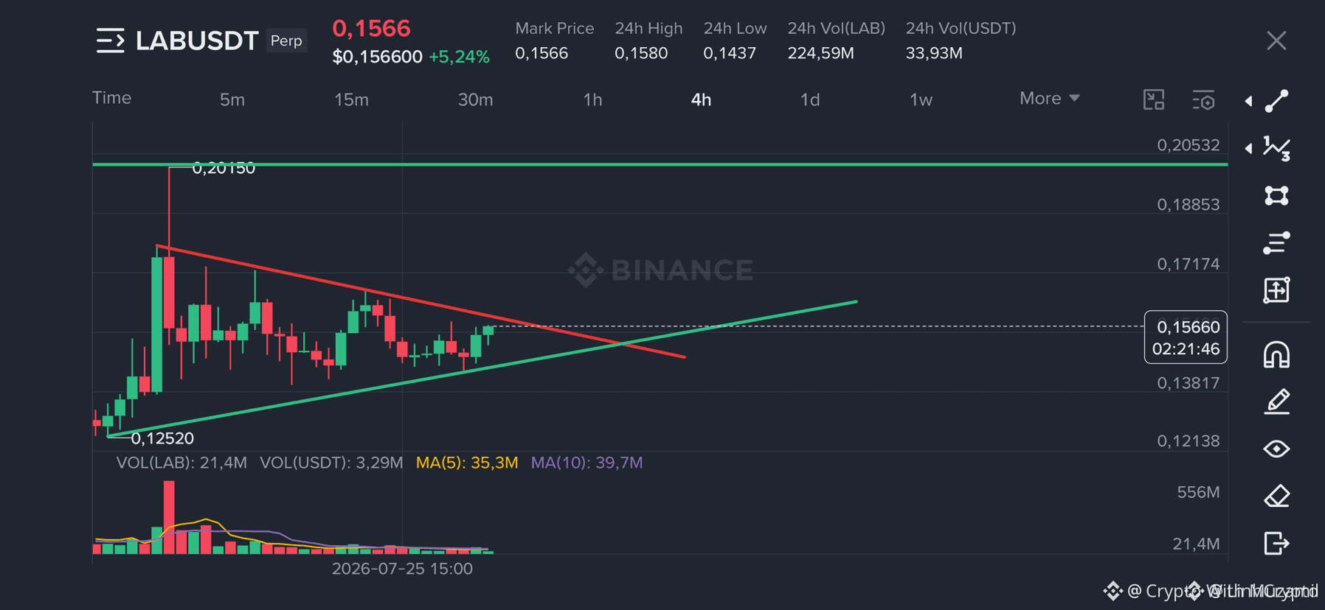Select the long position measure tool
Image resolution: width=1325 pixels, height=610 pixels.
click(1276, 290)
